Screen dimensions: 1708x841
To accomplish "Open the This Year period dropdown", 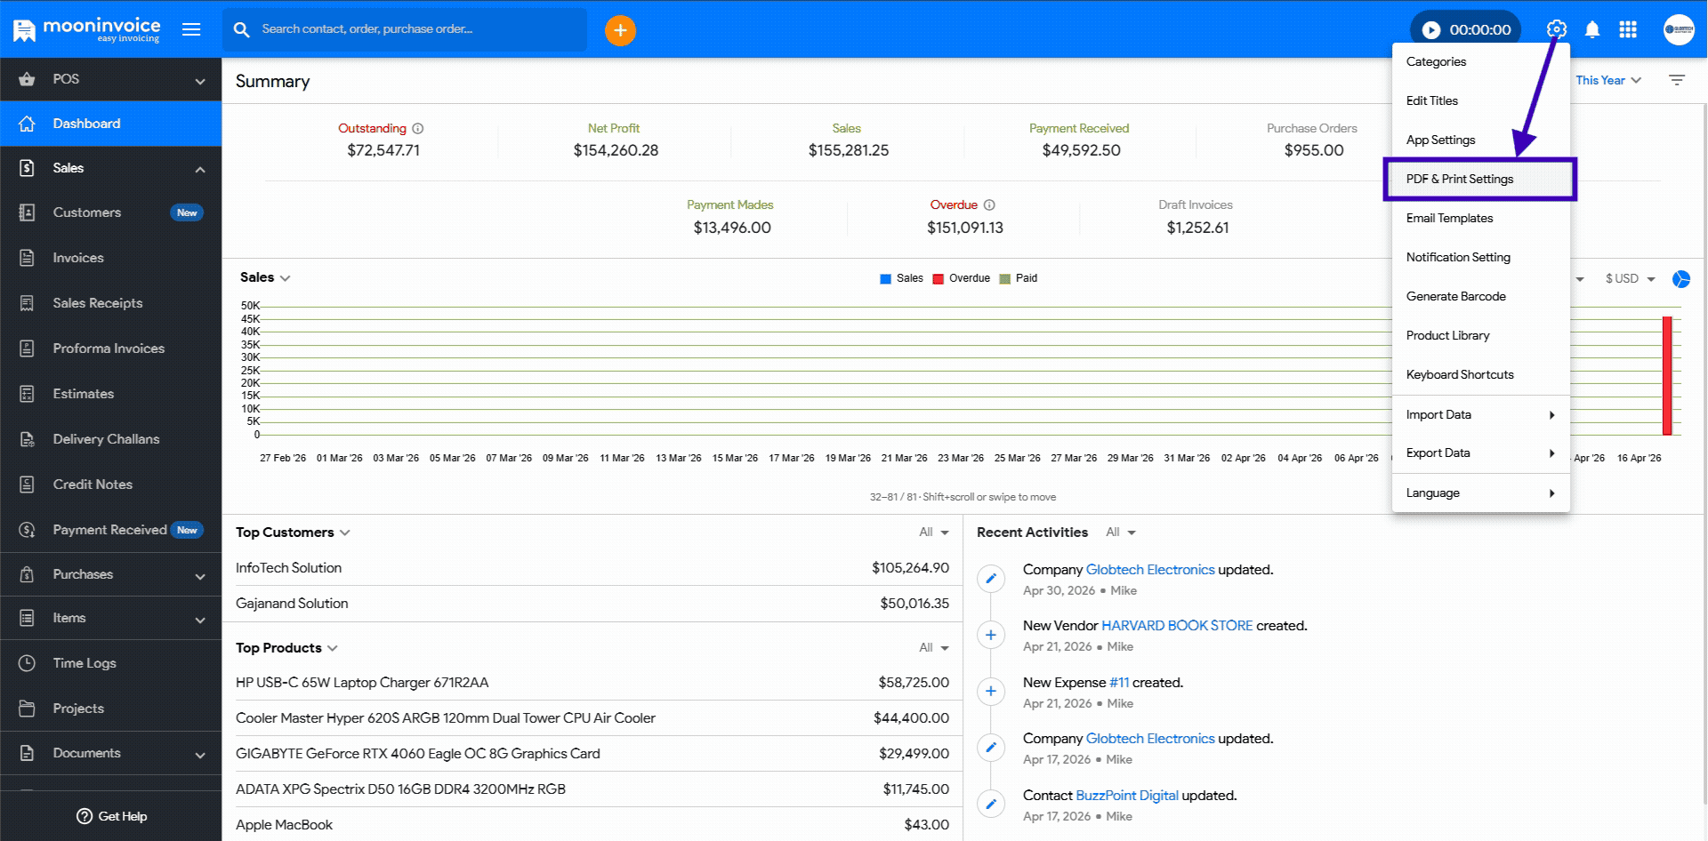I will [x=1608, y=80].
